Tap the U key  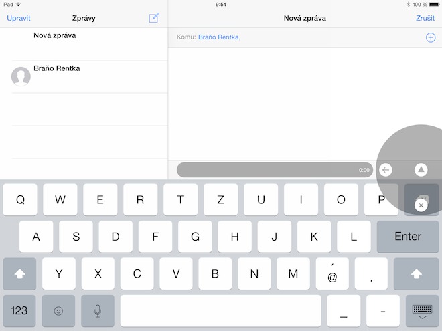[261, 199]
